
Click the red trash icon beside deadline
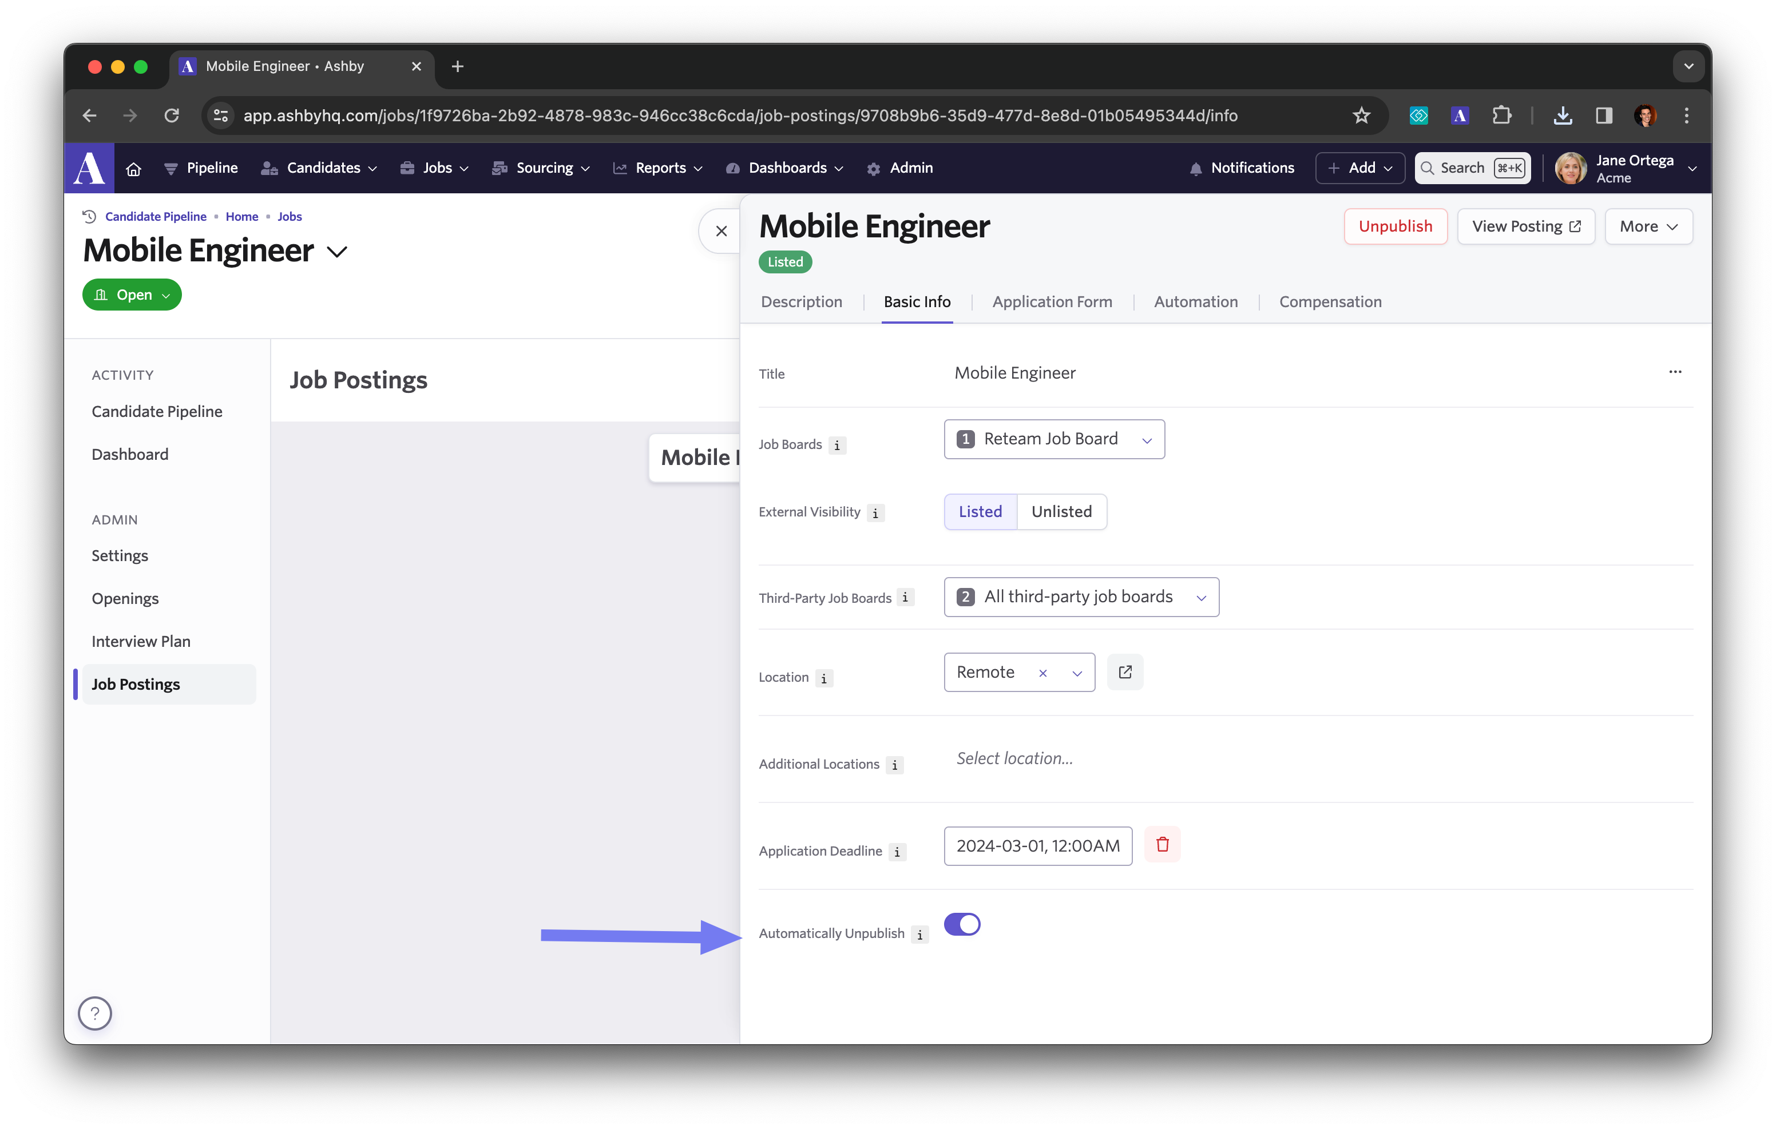pyautogui.click(x=1163, y=845)
